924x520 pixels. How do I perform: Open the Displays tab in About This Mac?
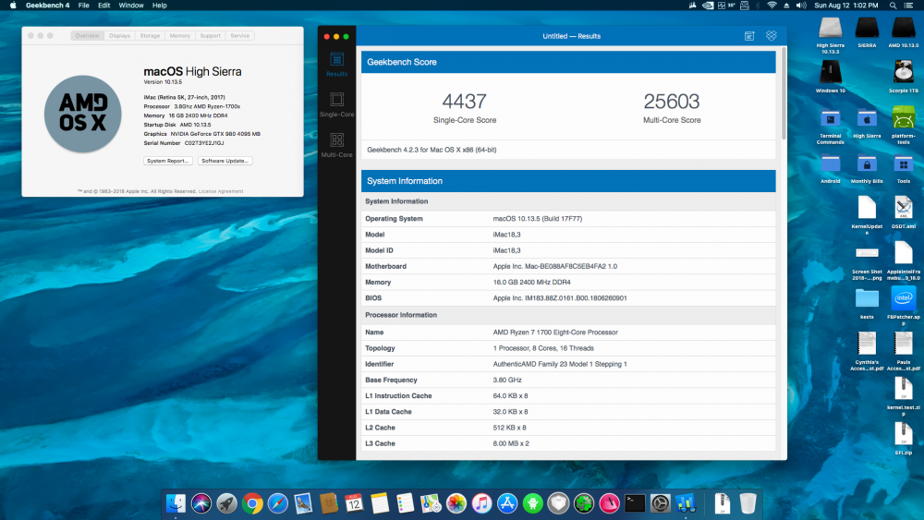point(119,36)
